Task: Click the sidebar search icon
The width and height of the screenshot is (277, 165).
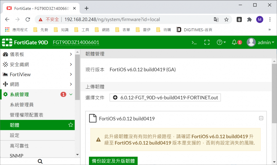Action: click(40, 161)
